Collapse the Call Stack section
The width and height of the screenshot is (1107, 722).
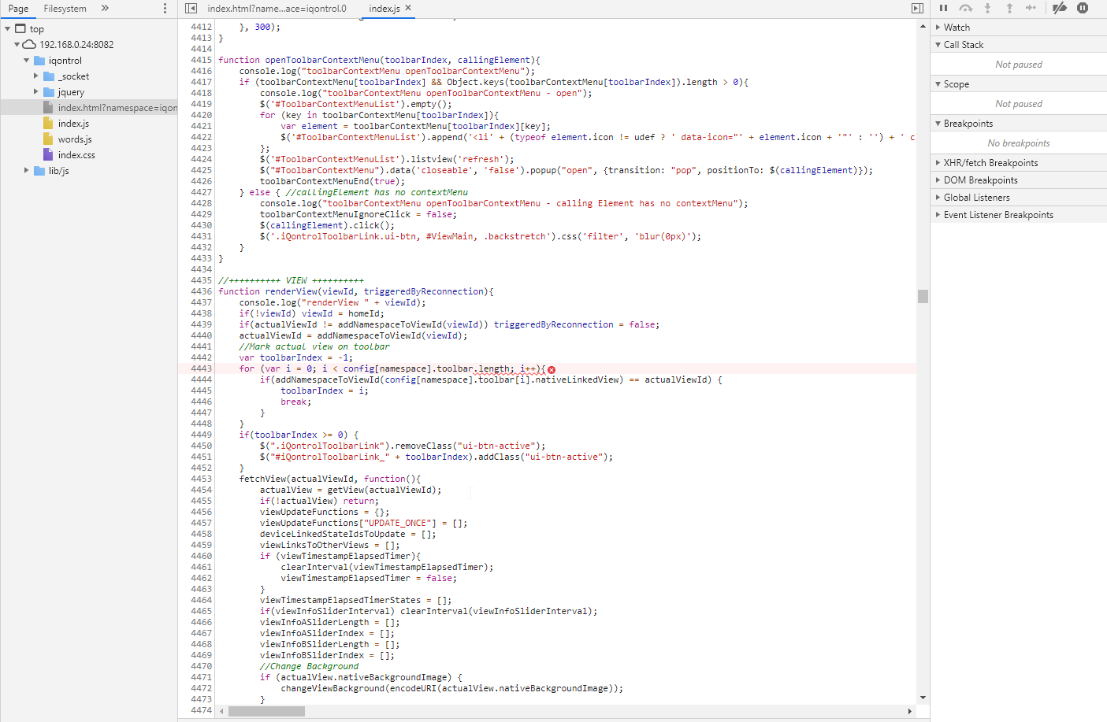tap(1018, 44)
